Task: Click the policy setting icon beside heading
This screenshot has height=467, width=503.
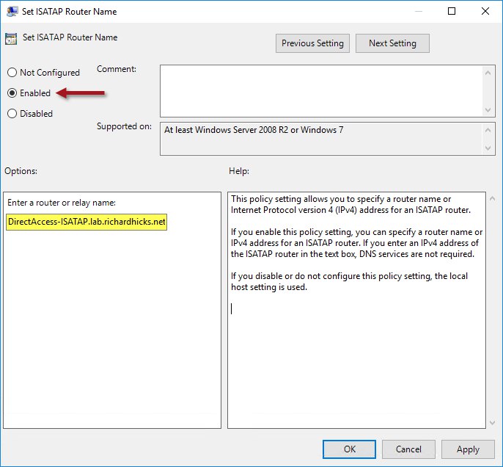Action: (11, 38)
